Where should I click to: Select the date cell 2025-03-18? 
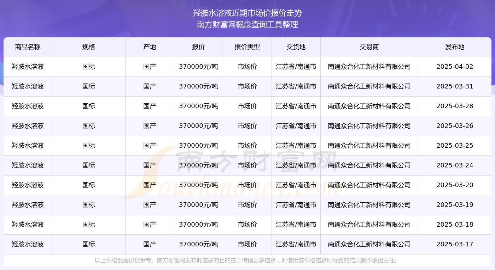[455, 225]
